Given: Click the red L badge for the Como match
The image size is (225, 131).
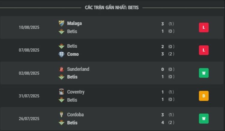Looking at the screenshot, I should pyautogui.click(x=204, y=50).
